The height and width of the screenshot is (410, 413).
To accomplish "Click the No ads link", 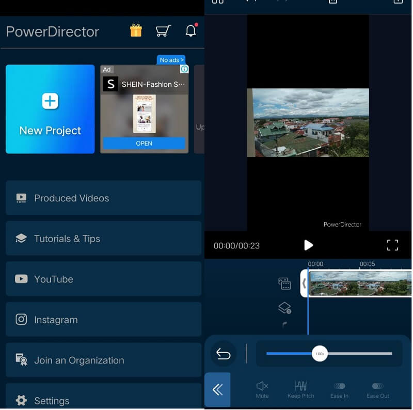I will tap(171, 60).
